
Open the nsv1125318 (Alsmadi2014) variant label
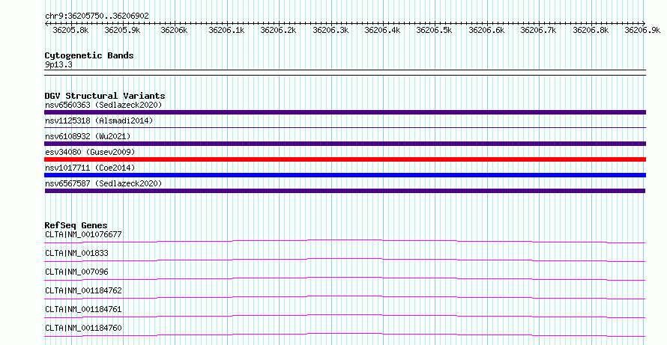(99, 120)
